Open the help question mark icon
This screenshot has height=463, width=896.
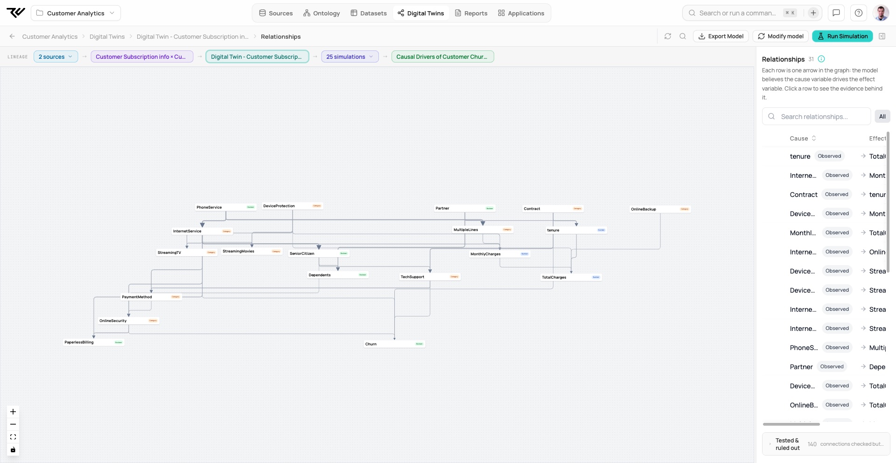(859, 13)
